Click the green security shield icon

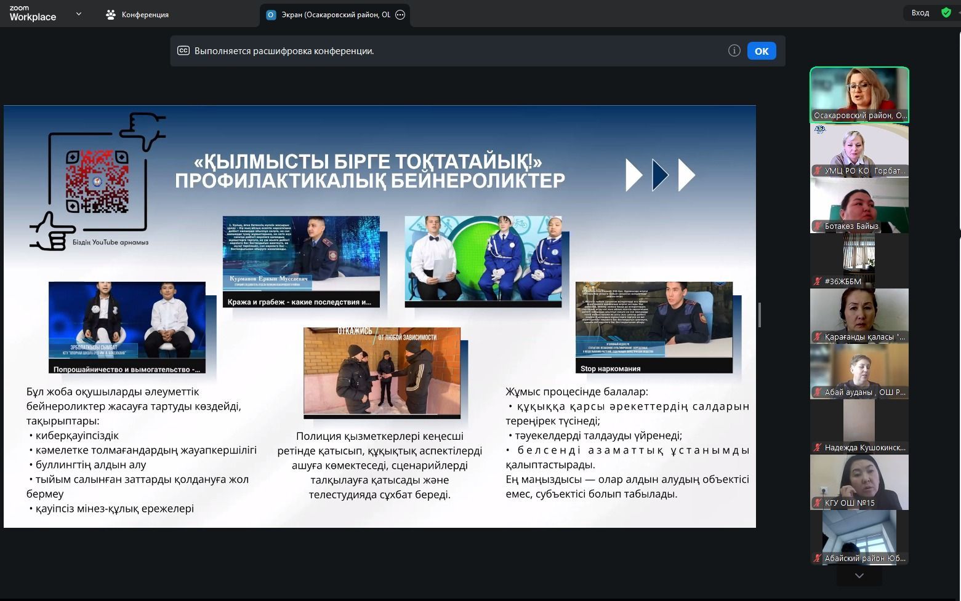pos(946,13)
